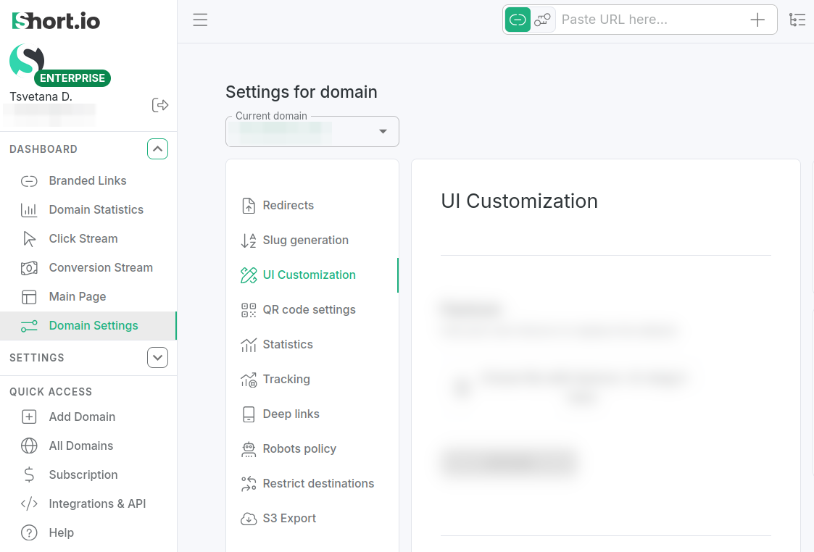Select the single link mode icon
This screenshot has height=552, width=814.
pyautogui.click(x=518, y=20)
